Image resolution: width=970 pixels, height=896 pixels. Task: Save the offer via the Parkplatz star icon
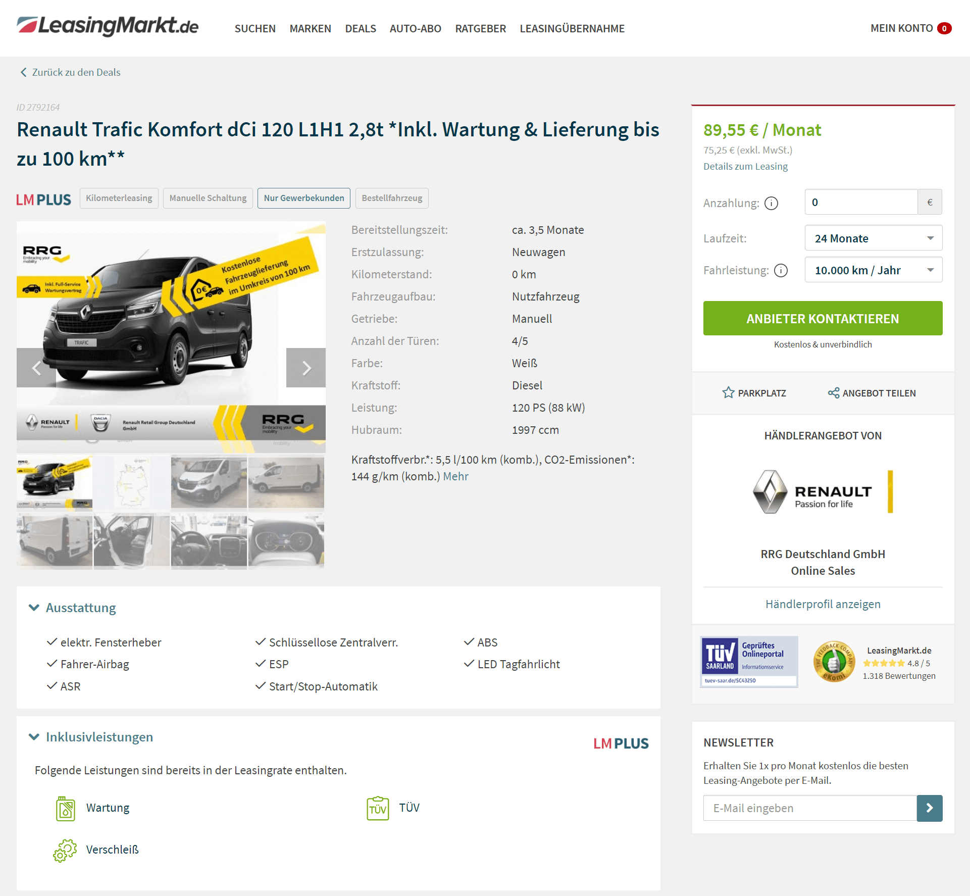click(728, 392)
